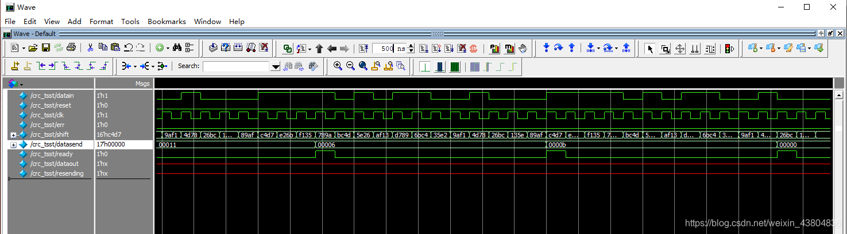The image size is (847, 234).
Task: Open the File menu
Action: (10, 21)
